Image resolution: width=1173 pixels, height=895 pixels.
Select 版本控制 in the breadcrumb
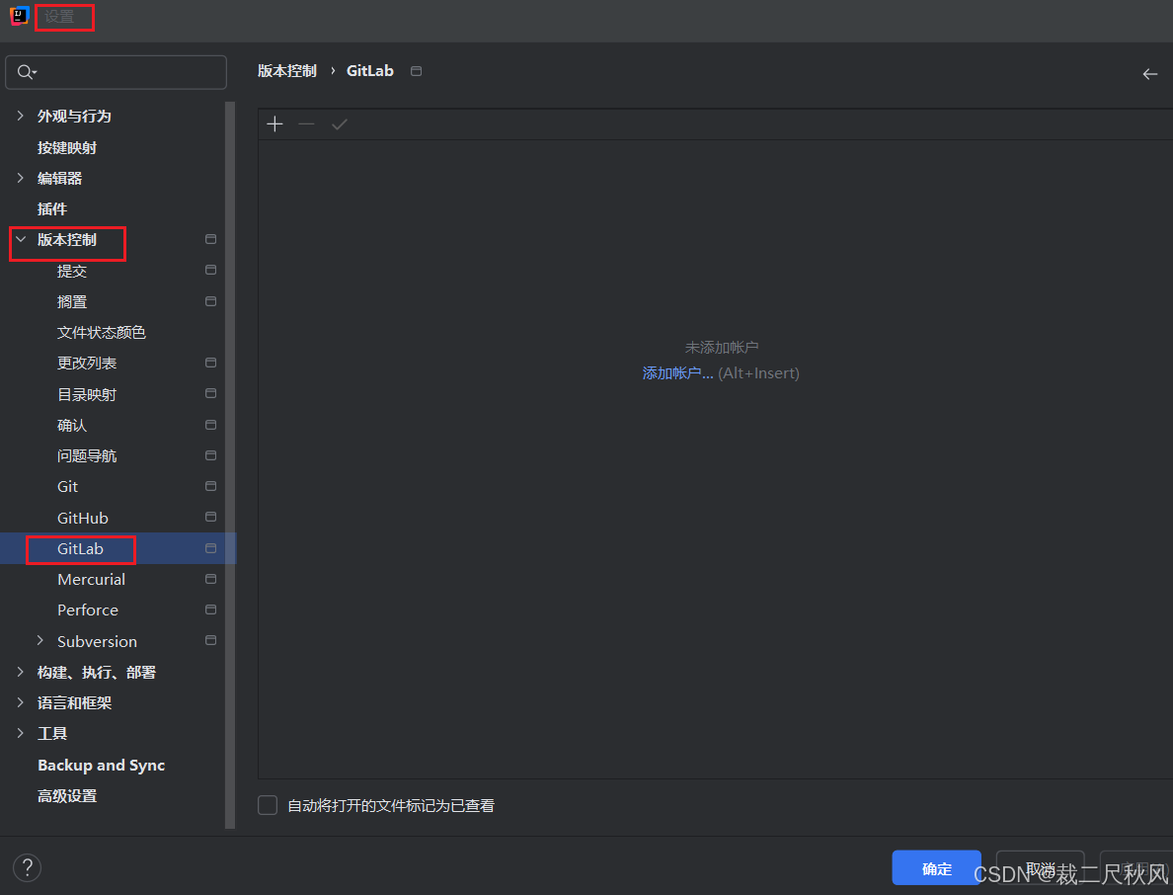pos(286,70)
